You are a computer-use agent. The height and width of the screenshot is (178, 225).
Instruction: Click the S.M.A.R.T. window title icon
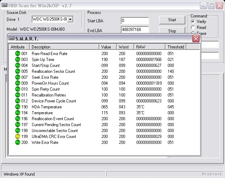tap(11, 38)
